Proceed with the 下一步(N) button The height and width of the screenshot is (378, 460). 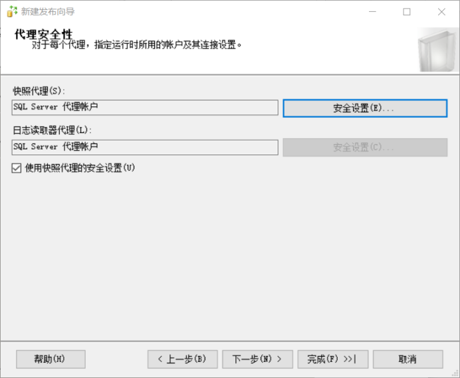coord(257,359)
